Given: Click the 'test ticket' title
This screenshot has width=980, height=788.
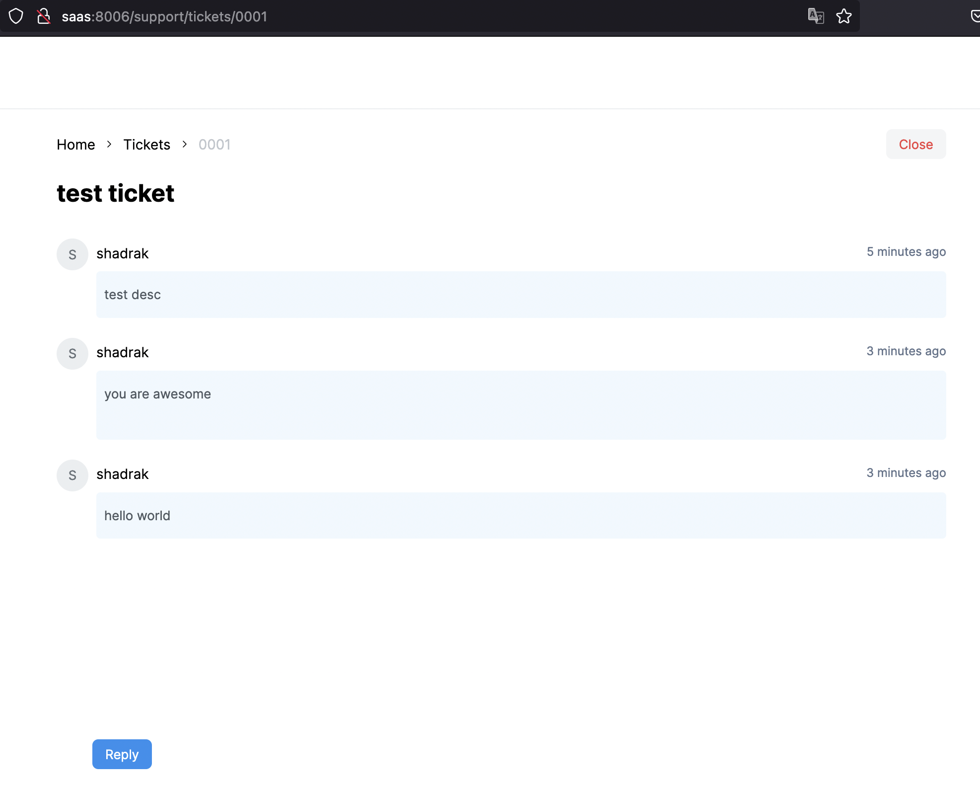Looking at the screenshot, I should point(115,193).
